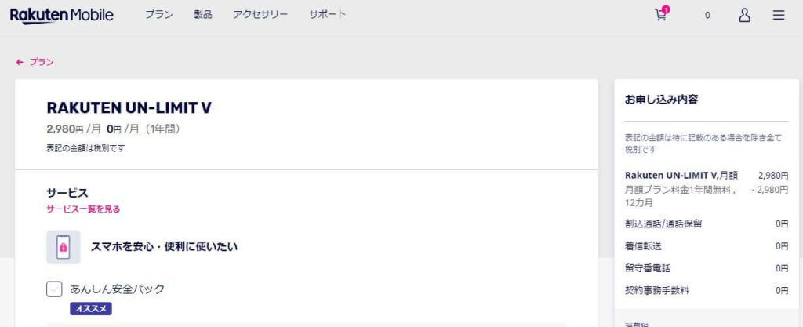Click the Rakuten UN-LIMIT V 月額 summary row
Viewport: 803px width, 327px height.
point(707,176)
